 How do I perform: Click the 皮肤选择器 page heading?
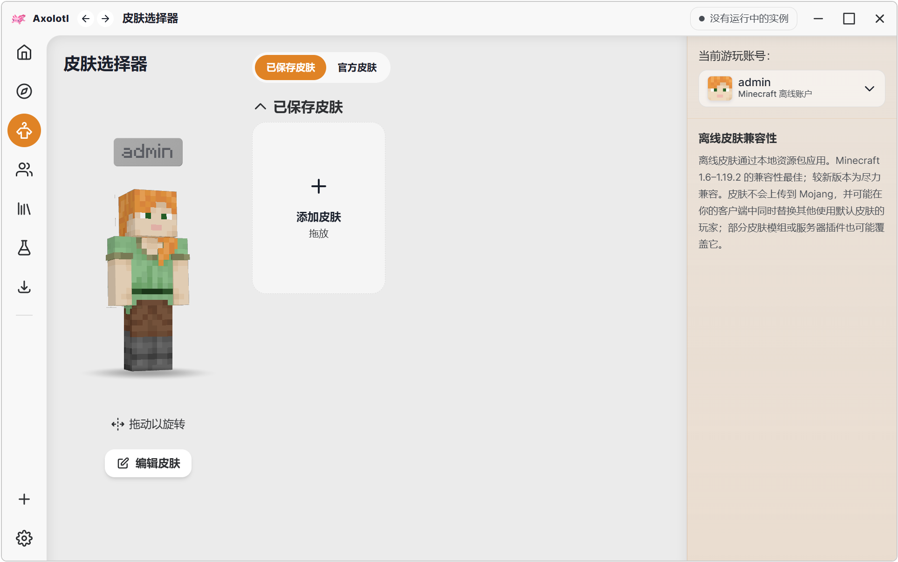coord(105,64)
